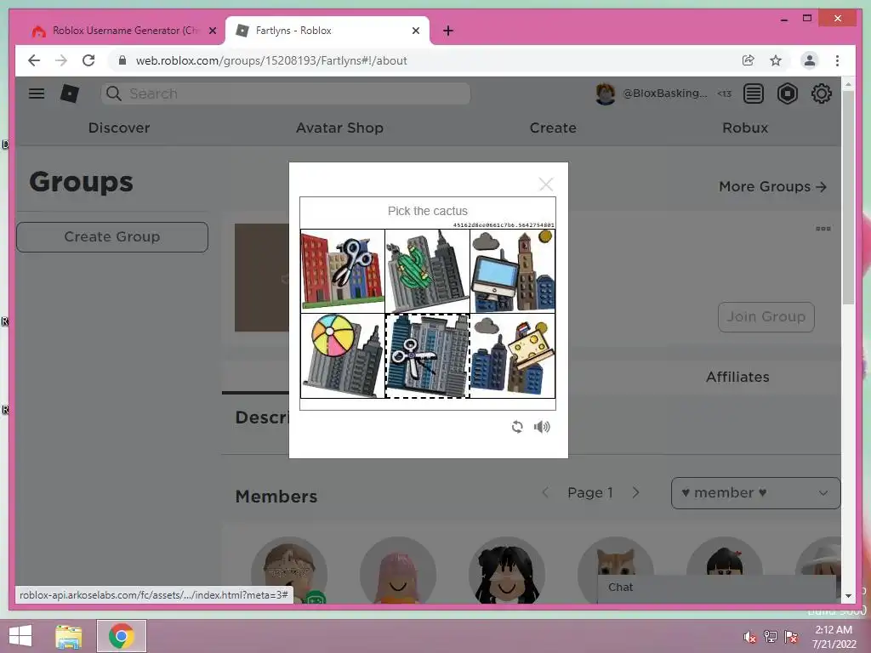Reload the Roblox page
The height and width of the screenshot is (653, 871).
point(88,60)
